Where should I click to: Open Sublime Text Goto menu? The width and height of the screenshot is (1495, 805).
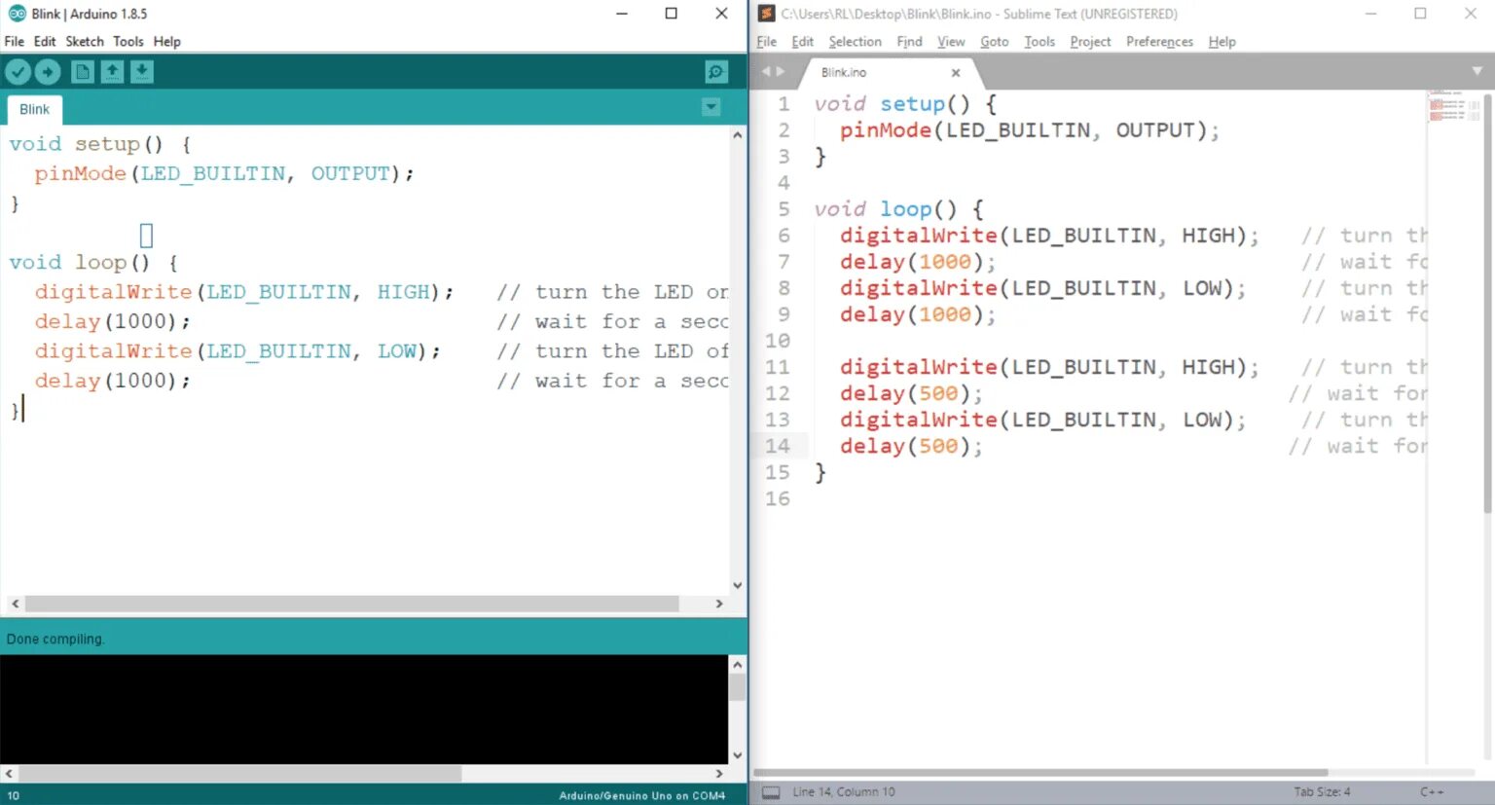pos(995,42)
